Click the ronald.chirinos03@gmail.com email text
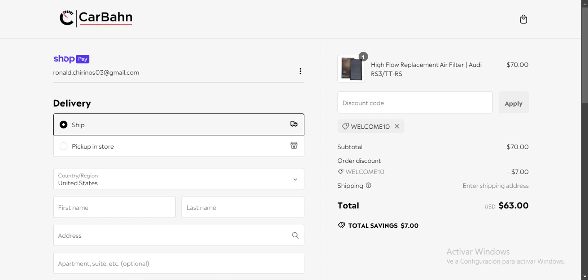 point(96,72)
